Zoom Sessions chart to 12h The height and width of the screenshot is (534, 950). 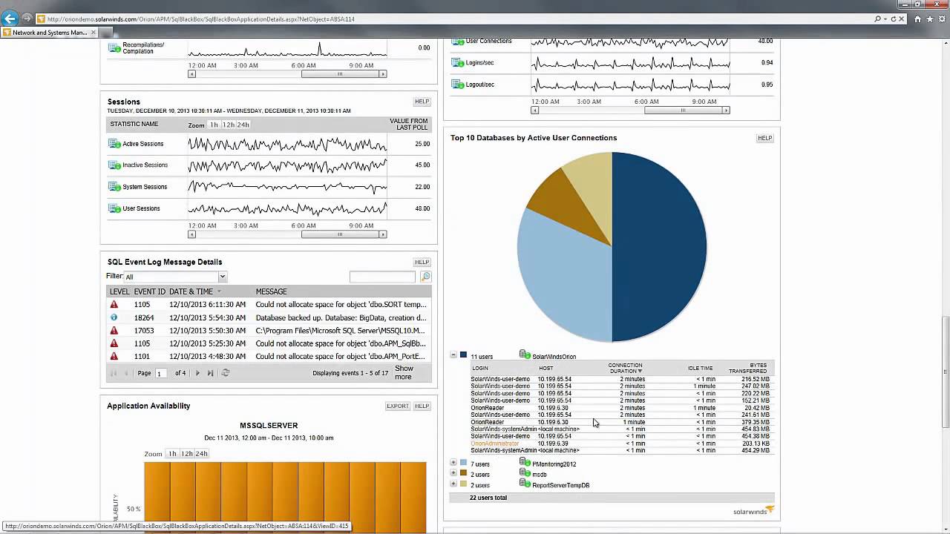229,125
